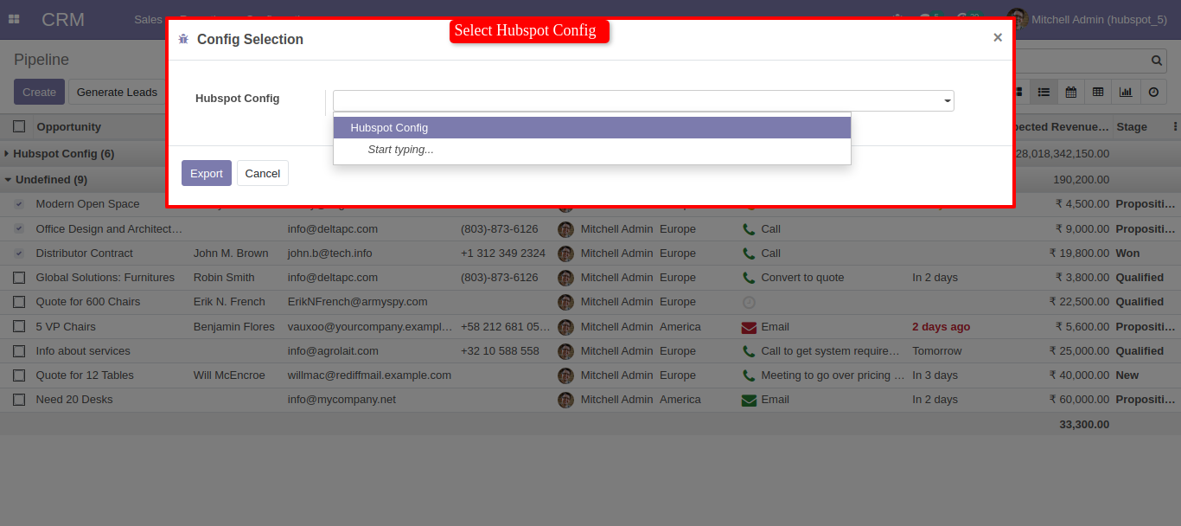Open the Hubspot Config dropdown arrow
The width and height of the screenshot is (1181, 526).
click(x=948, y=101)
